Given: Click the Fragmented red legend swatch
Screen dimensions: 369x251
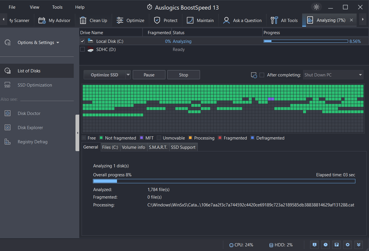Looking at the screenshot, I should 220,138.
